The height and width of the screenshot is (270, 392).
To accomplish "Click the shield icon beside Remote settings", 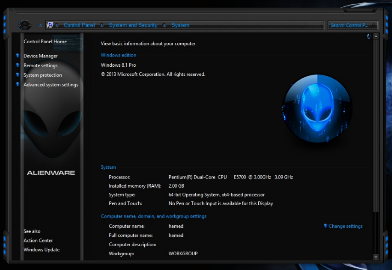I will click(x=17, y=65).
